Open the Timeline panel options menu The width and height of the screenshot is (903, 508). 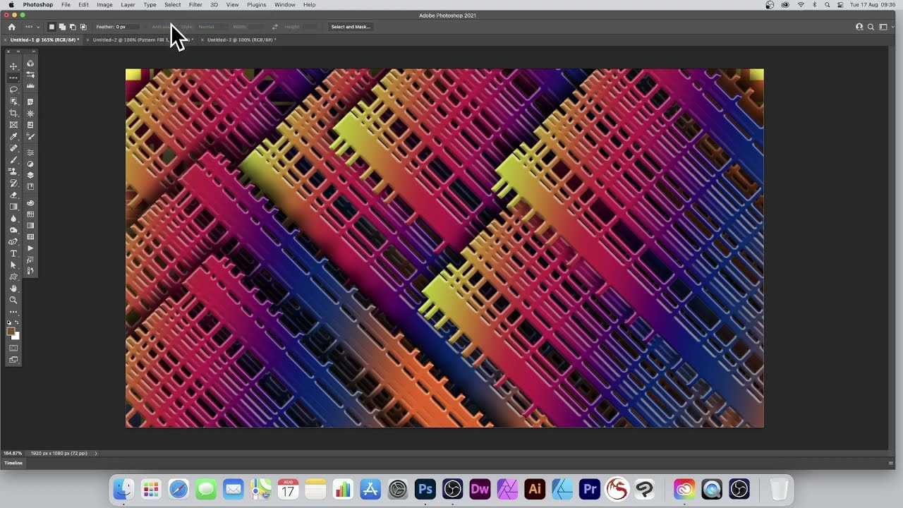point(891,463)
